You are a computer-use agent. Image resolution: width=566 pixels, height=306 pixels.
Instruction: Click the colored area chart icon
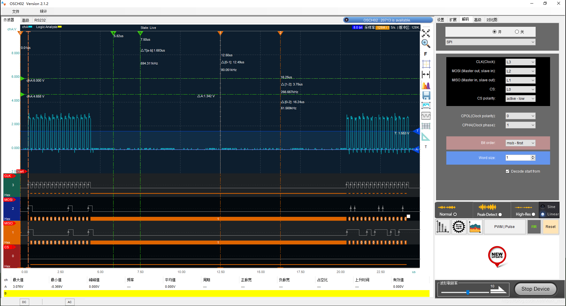tap(475, 227)
